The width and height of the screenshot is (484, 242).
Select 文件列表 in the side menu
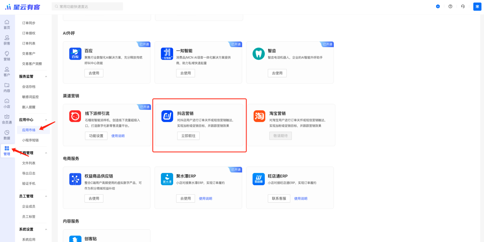pyautogui.click(x=29, y=163)
